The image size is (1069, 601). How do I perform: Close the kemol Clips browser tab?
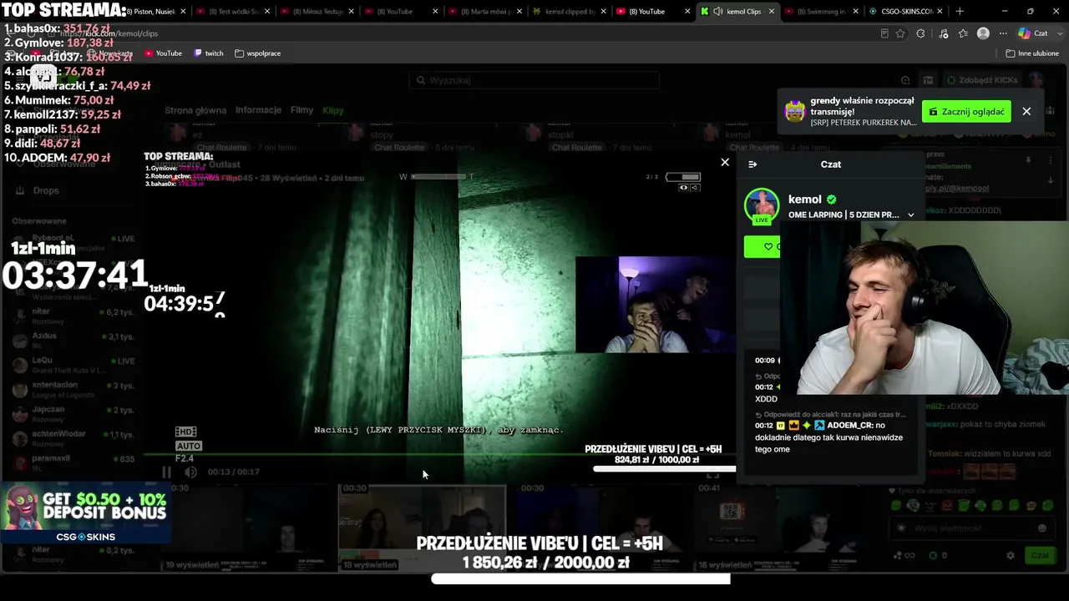click(772, 12)
